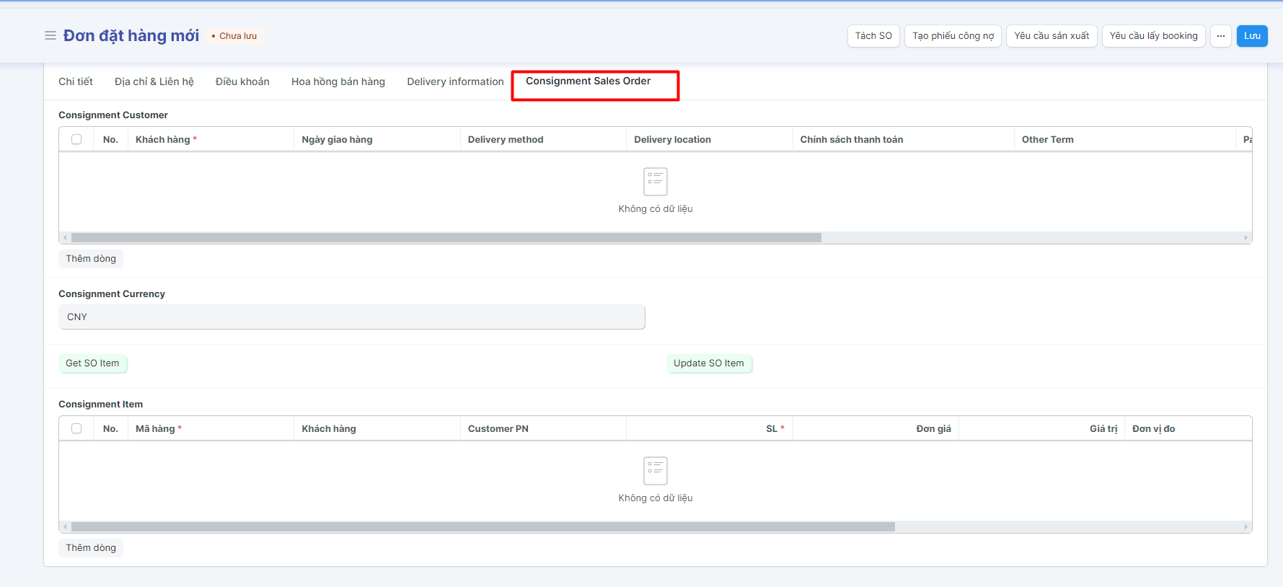Click the Update SO Item button

708,363
